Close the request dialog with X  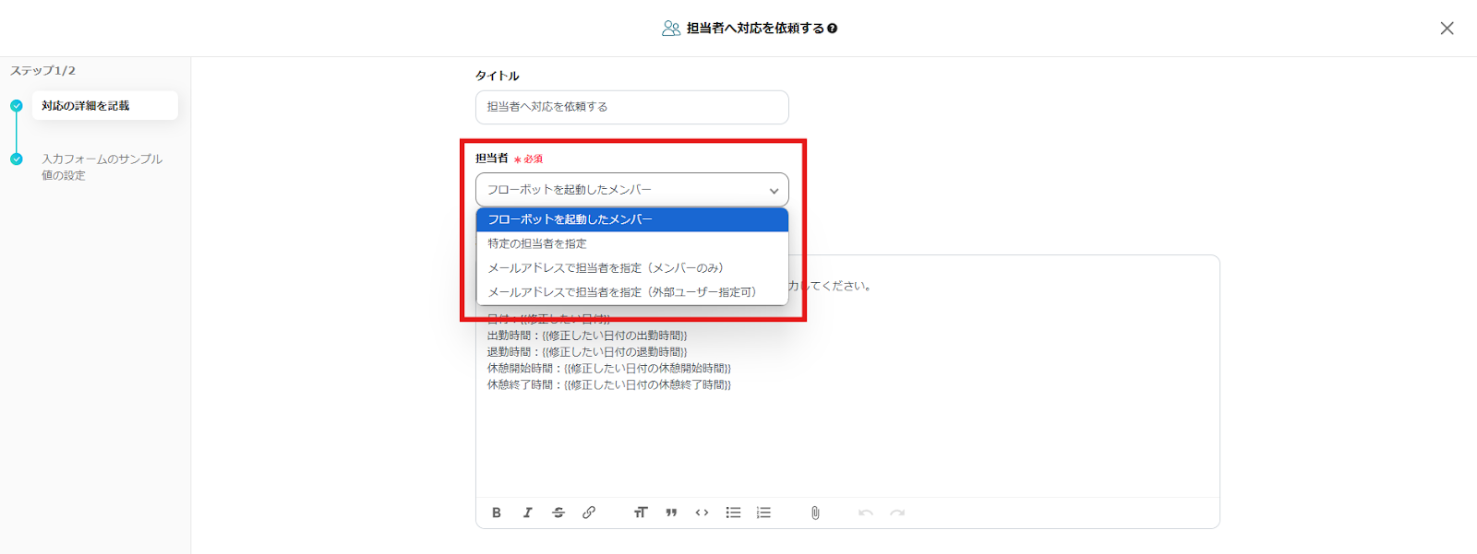click(x=1447, y=29)
